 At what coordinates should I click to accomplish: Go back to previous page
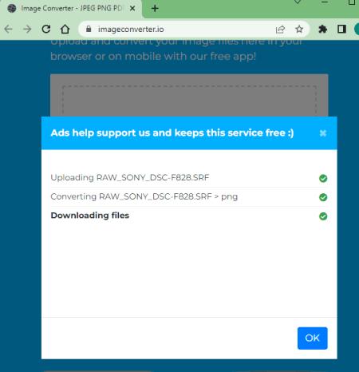coord(9,29)
